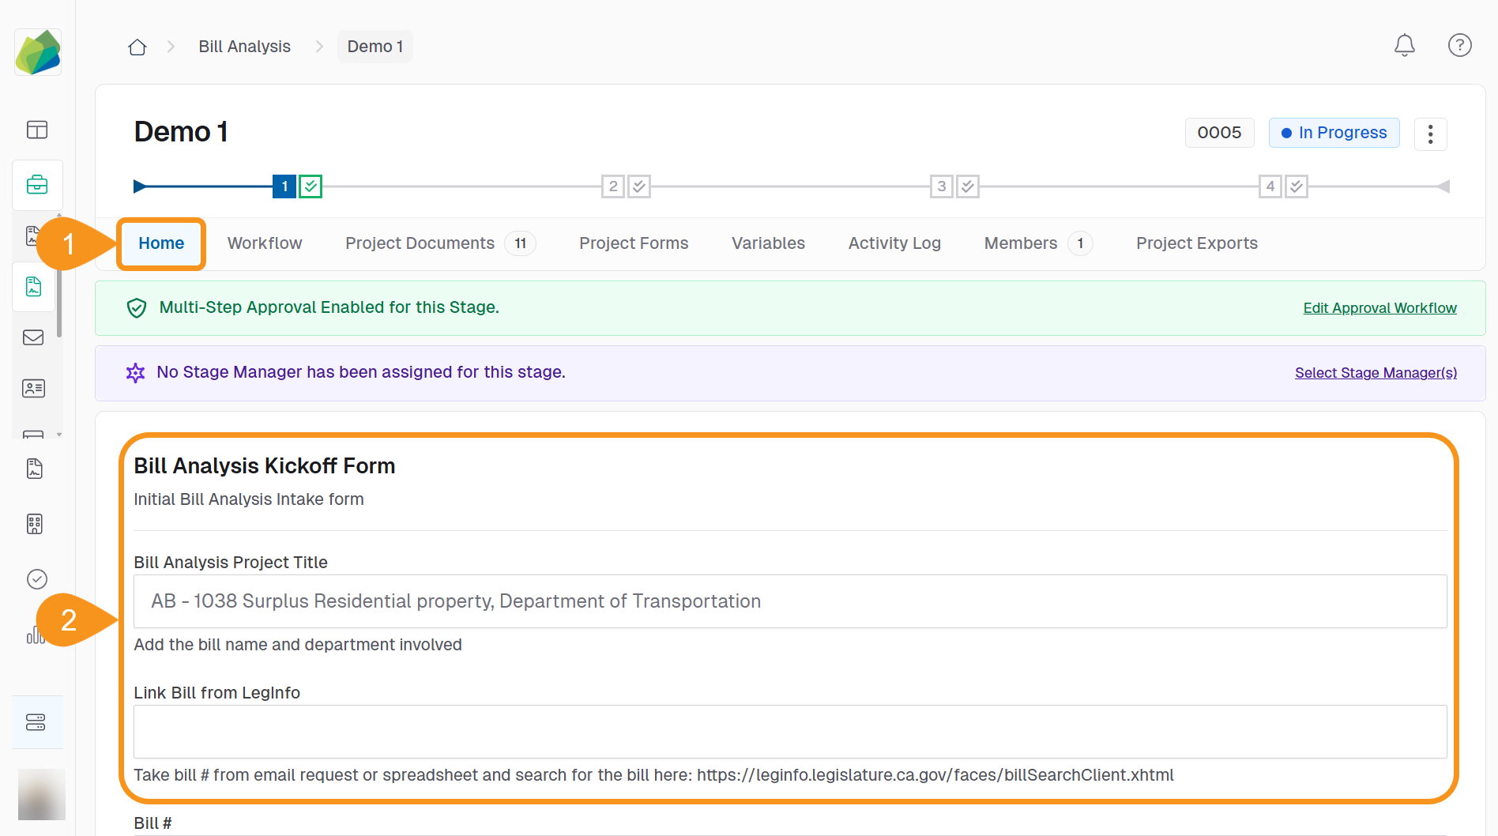Screen dimensions: 1498x836
Task: Toggle the approval checkmark beside stage 4
Action: [1296, 186]
